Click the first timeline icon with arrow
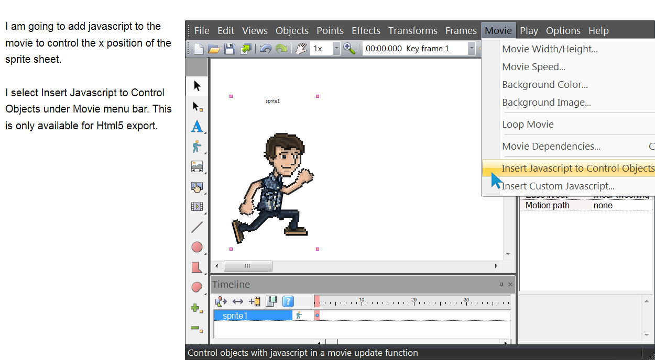655x360 pixels. [x=221, y=301]
